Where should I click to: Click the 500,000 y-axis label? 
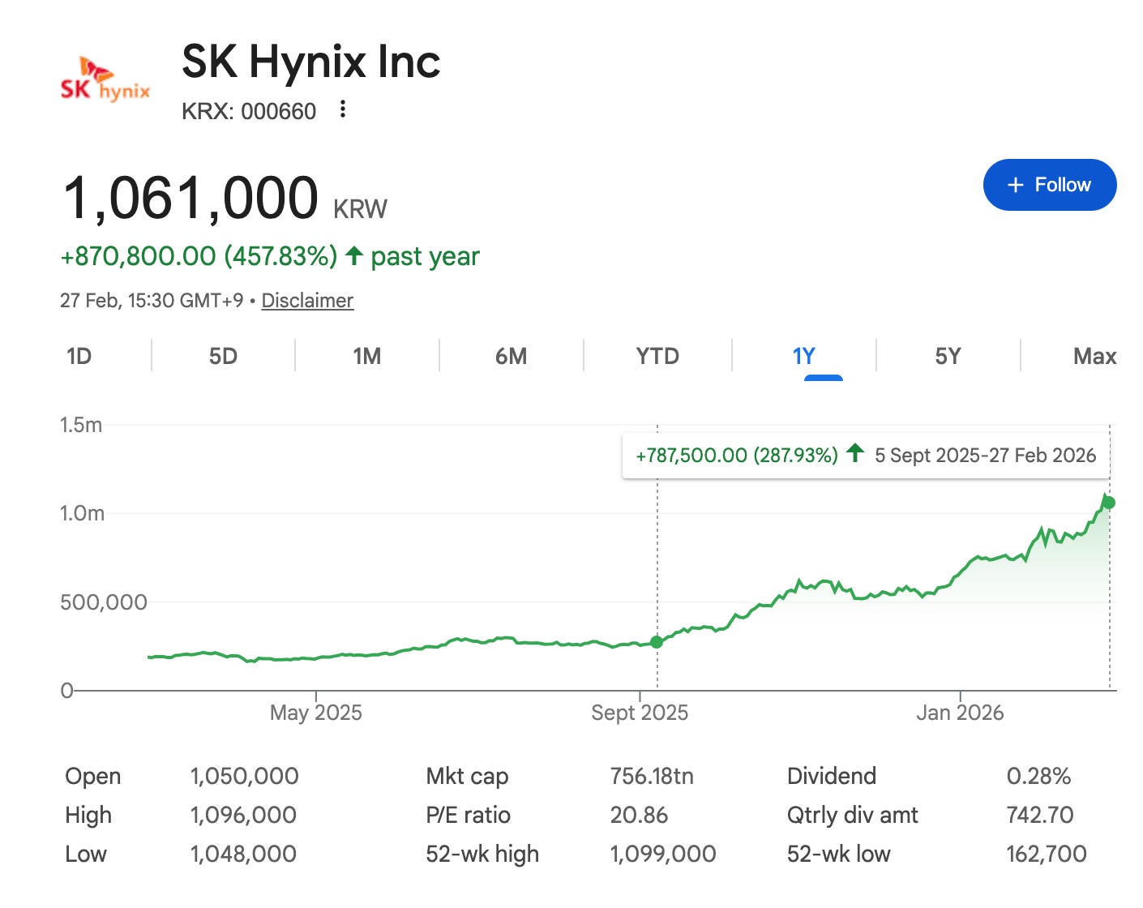(x=104, y=602)
